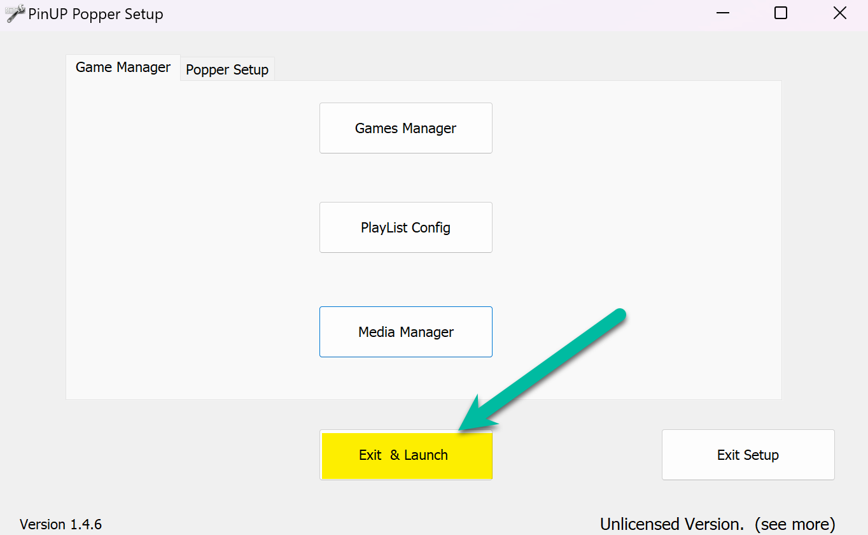Viewport: 868px width, 535px height.
Task: Click the PinUP Popper wrench app icon
Action: click(x=15, y=13)
